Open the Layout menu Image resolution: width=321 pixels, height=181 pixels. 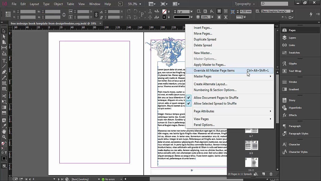click(x=34, y=4)
